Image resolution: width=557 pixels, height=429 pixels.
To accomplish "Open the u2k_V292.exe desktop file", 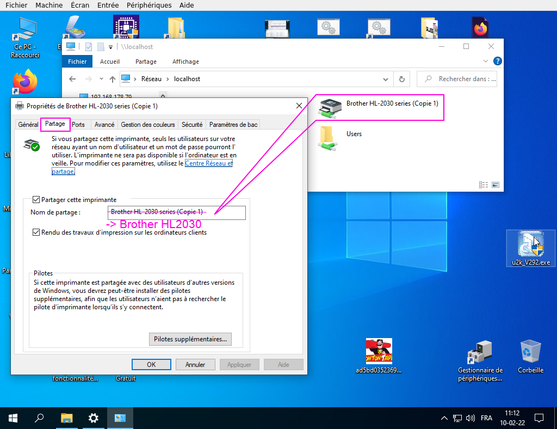I will pyautogui.click(x=531, y=248).
